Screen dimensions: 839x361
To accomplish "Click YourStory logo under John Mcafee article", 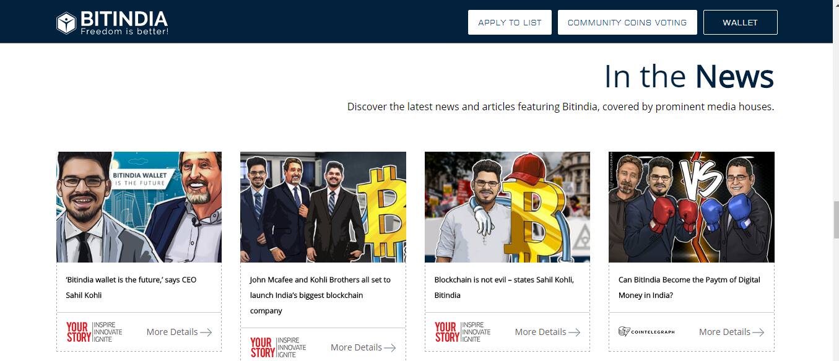I will [x=278, y=347].
